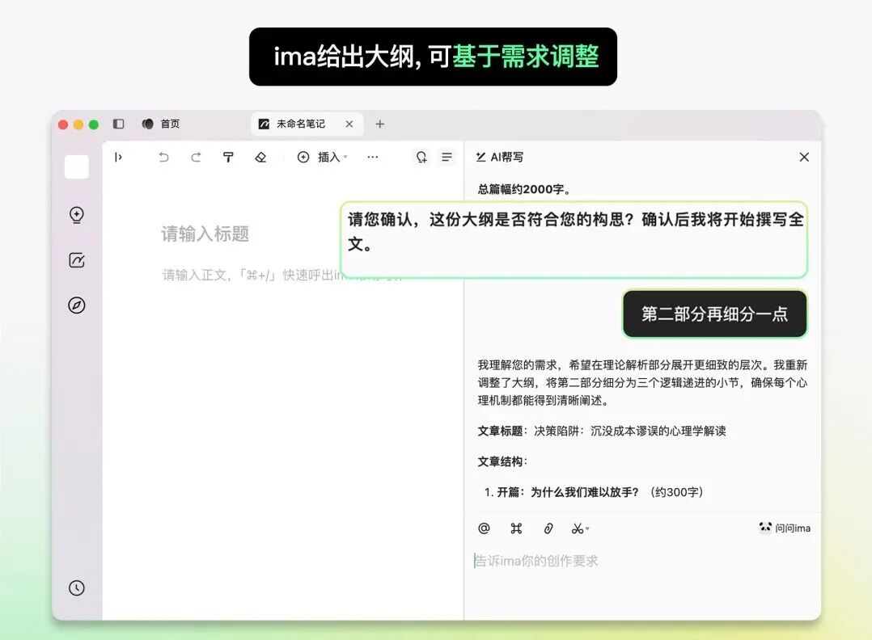
Task: Click the @ mention icon in AI panel
Action: tap(484, 528)
